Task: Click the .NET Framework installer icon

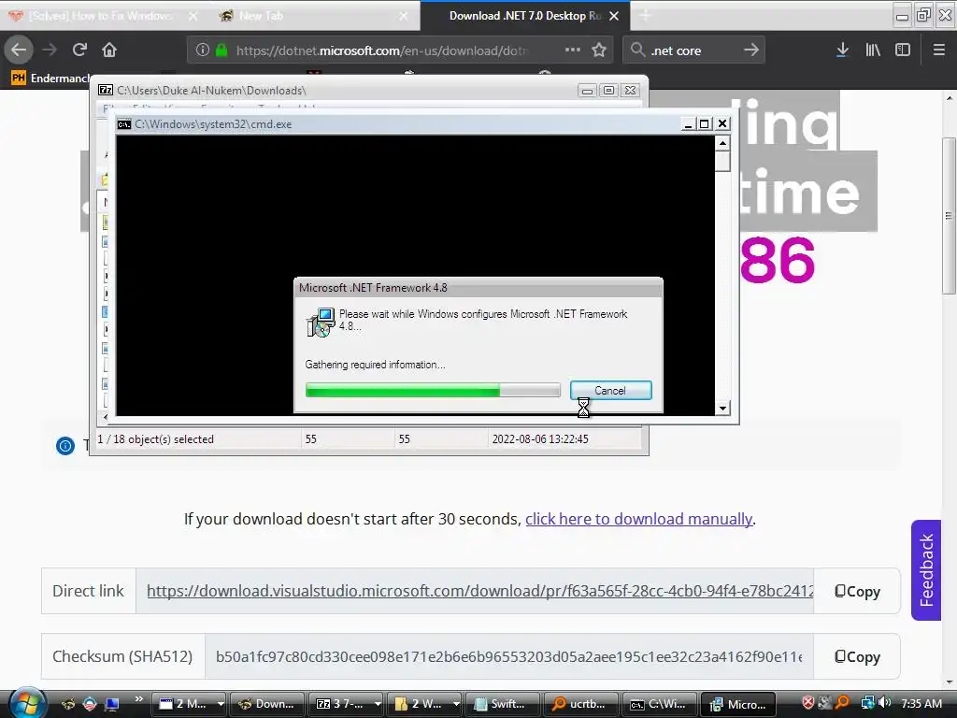Action: pyautogui.click(x=321, y=323)
